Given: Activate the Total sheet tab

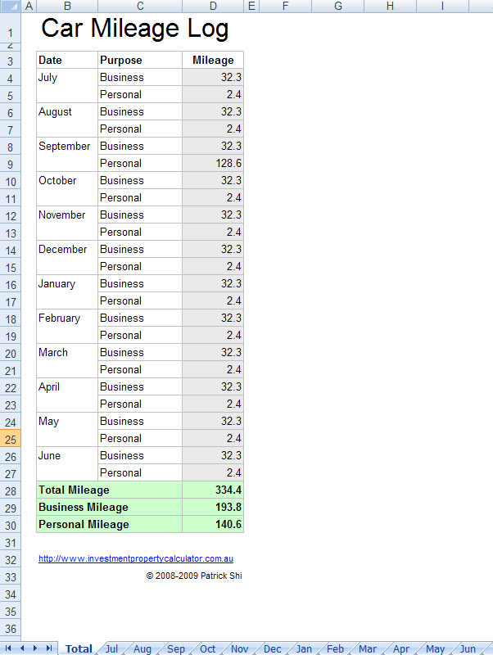Looking at the screenshot, I should (79, 648).
